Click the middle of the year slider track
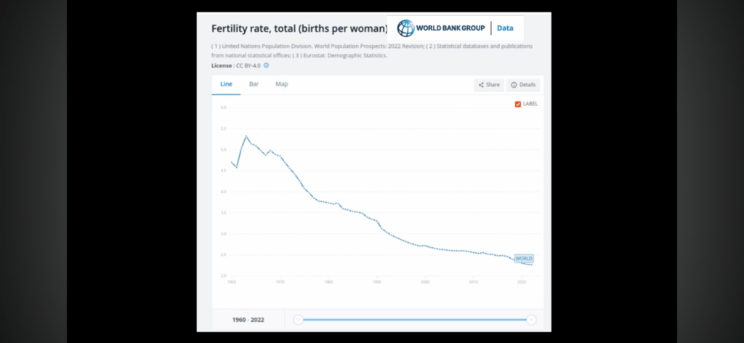This screenshot has width=744, height=343. (x=414, y=319)
